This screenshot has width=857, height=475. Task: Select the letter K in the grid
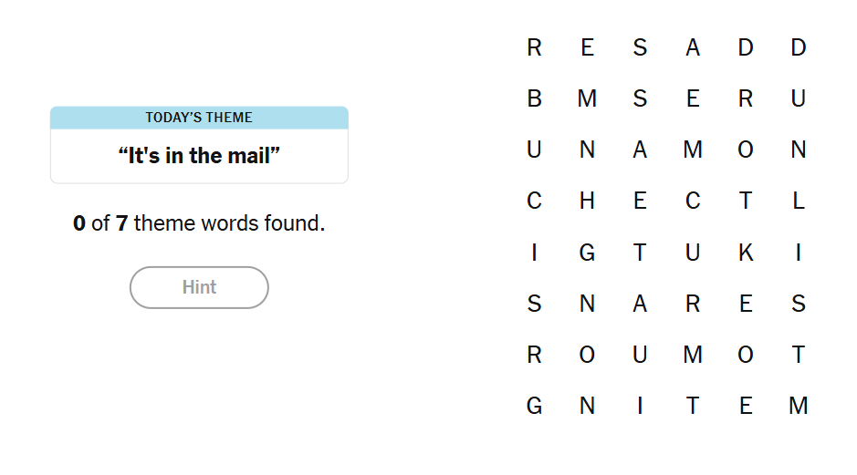[746, 253]
